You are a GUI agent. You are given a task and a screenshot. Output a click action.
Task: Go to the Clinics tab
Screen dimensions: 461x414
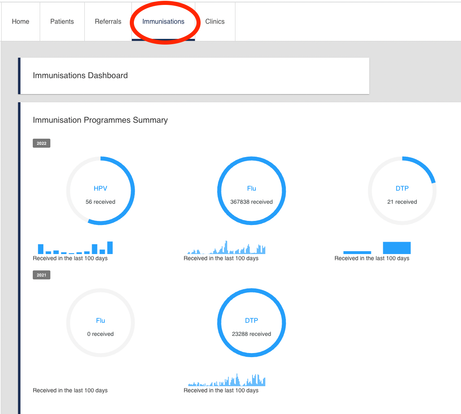coord(215,22)
